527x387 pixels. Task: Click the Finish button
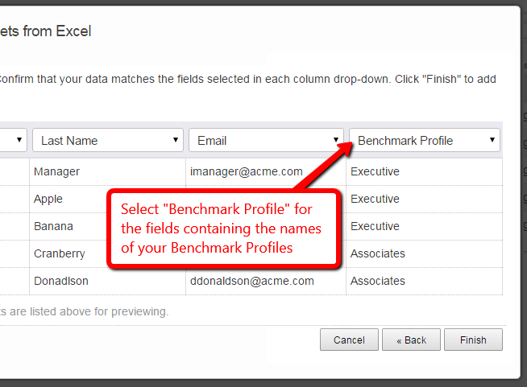473,340
